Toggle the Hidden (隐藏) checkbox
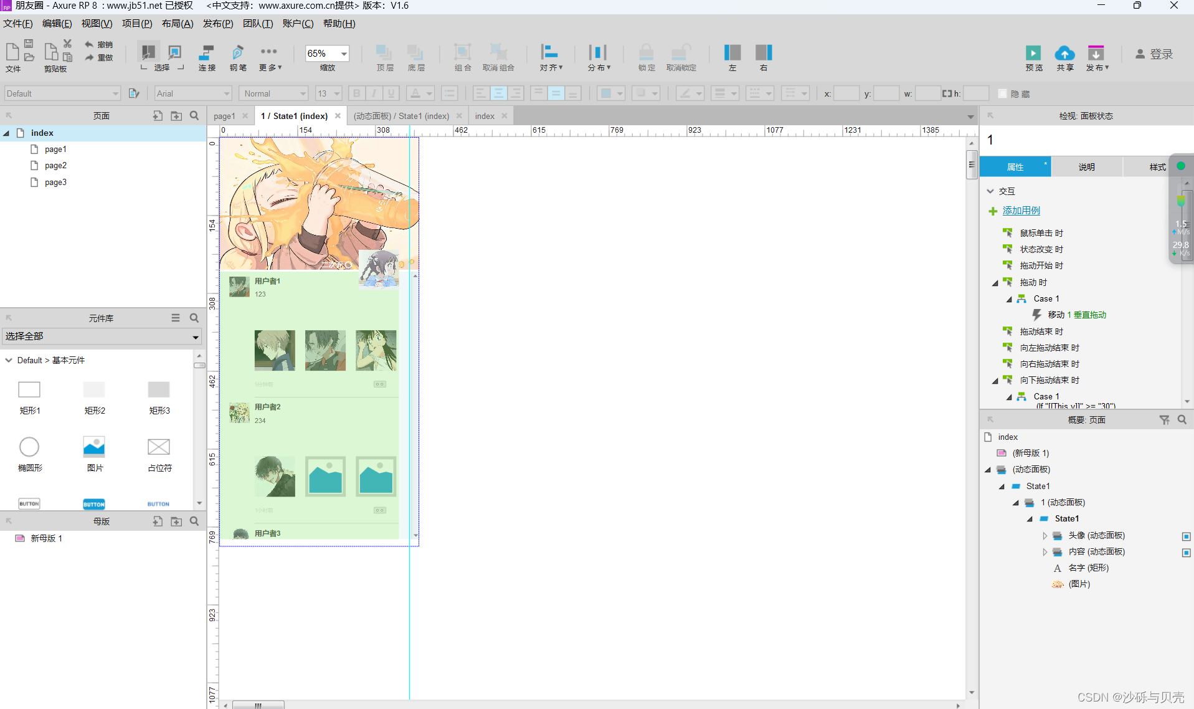The height and width of the screenshot is (709, 1194). point(1002,93)
